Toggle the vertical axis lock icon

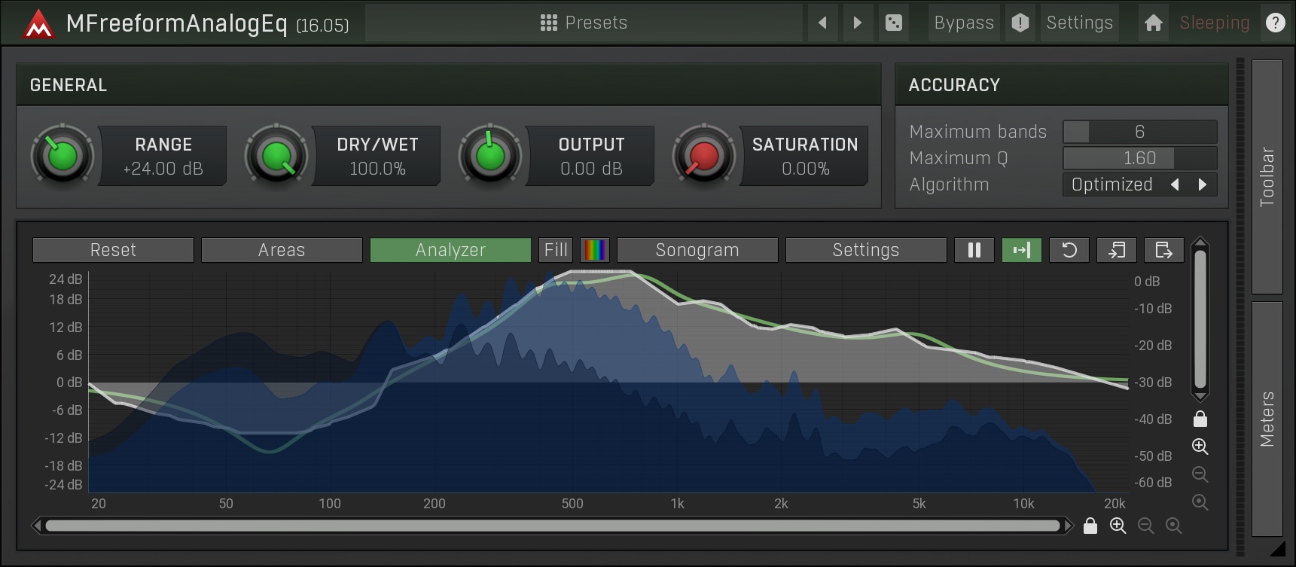1200,419
